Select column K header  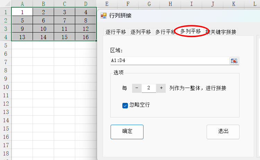pos(234,4)
